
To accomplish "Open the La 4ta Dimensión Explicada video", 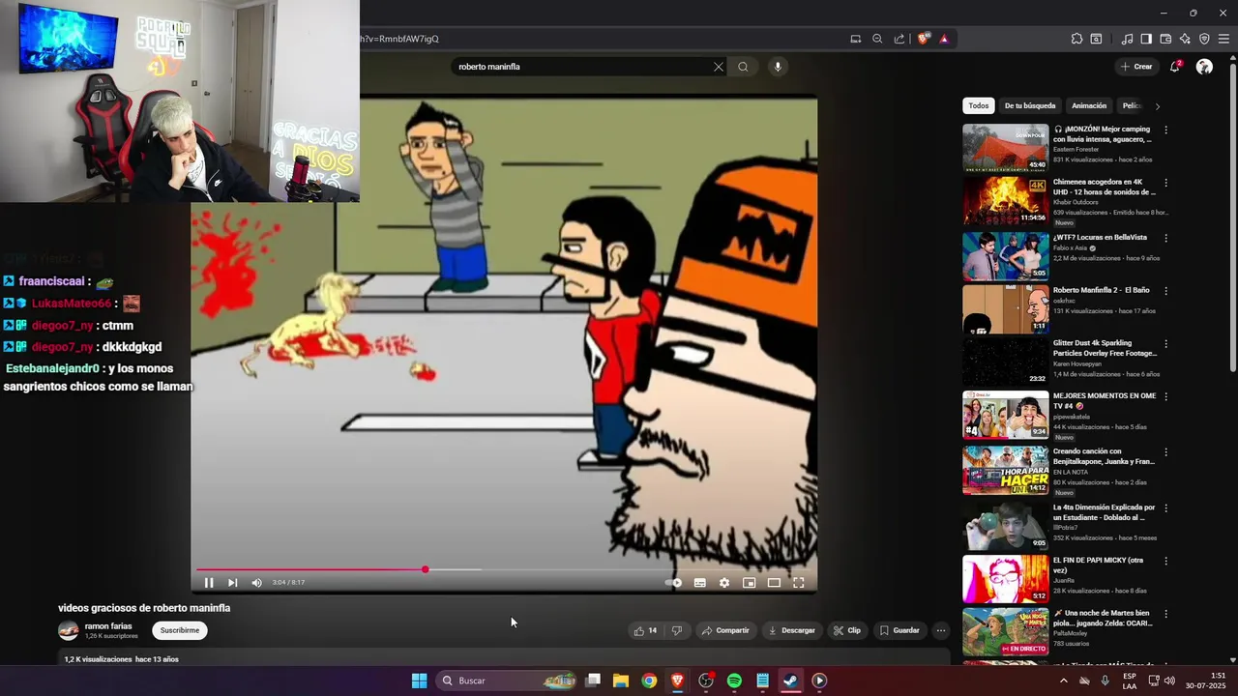I will pos(1005,526).
